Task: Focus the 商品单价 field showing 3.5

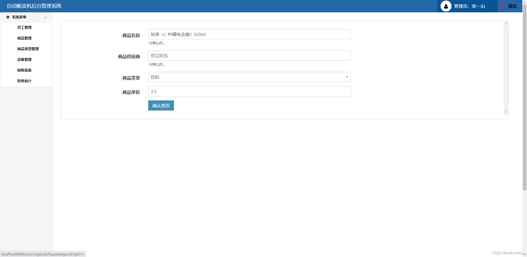Action: pyautogui.click(x=249, y=91)
